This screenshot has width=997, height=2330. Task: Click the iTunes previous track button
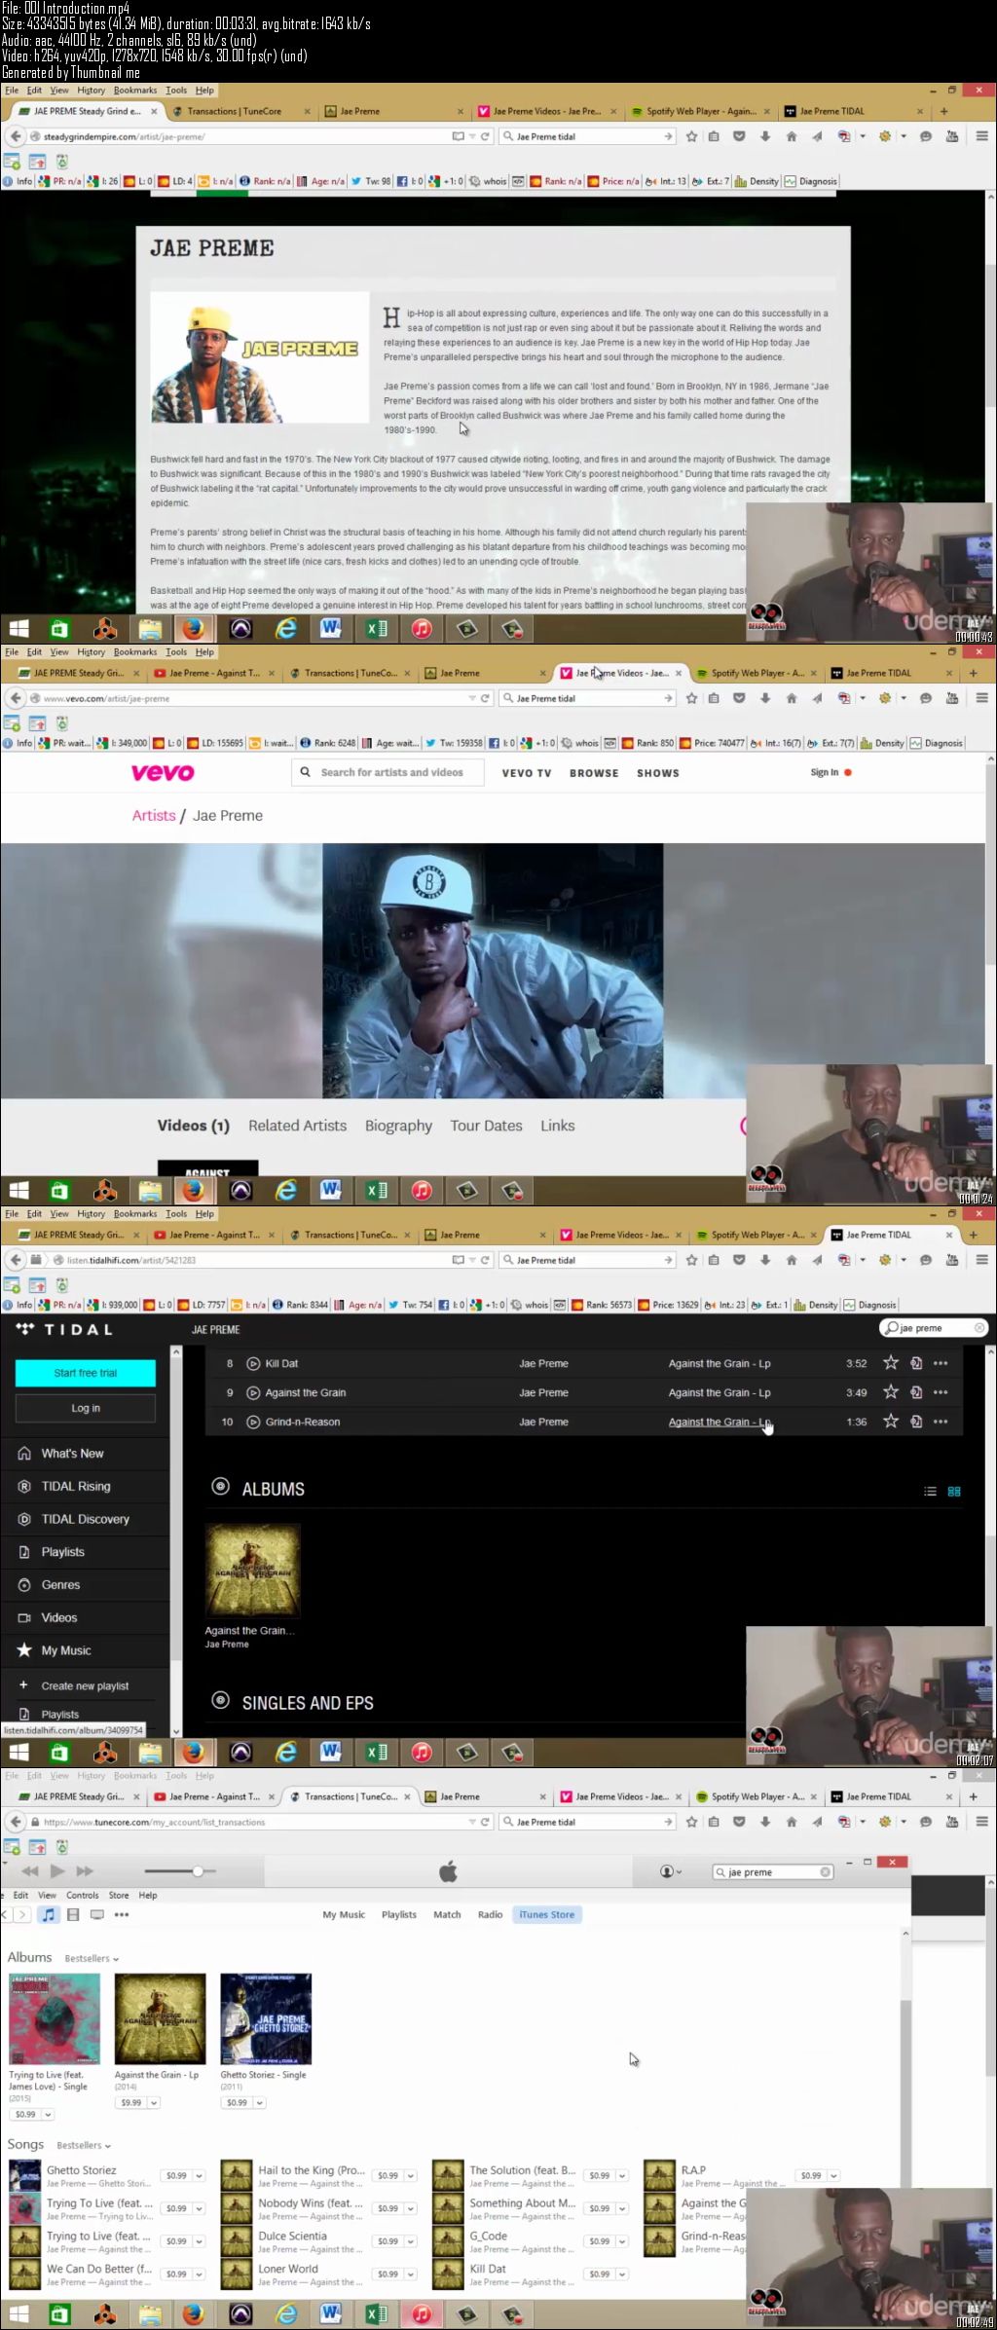[x=30, y=1871]
